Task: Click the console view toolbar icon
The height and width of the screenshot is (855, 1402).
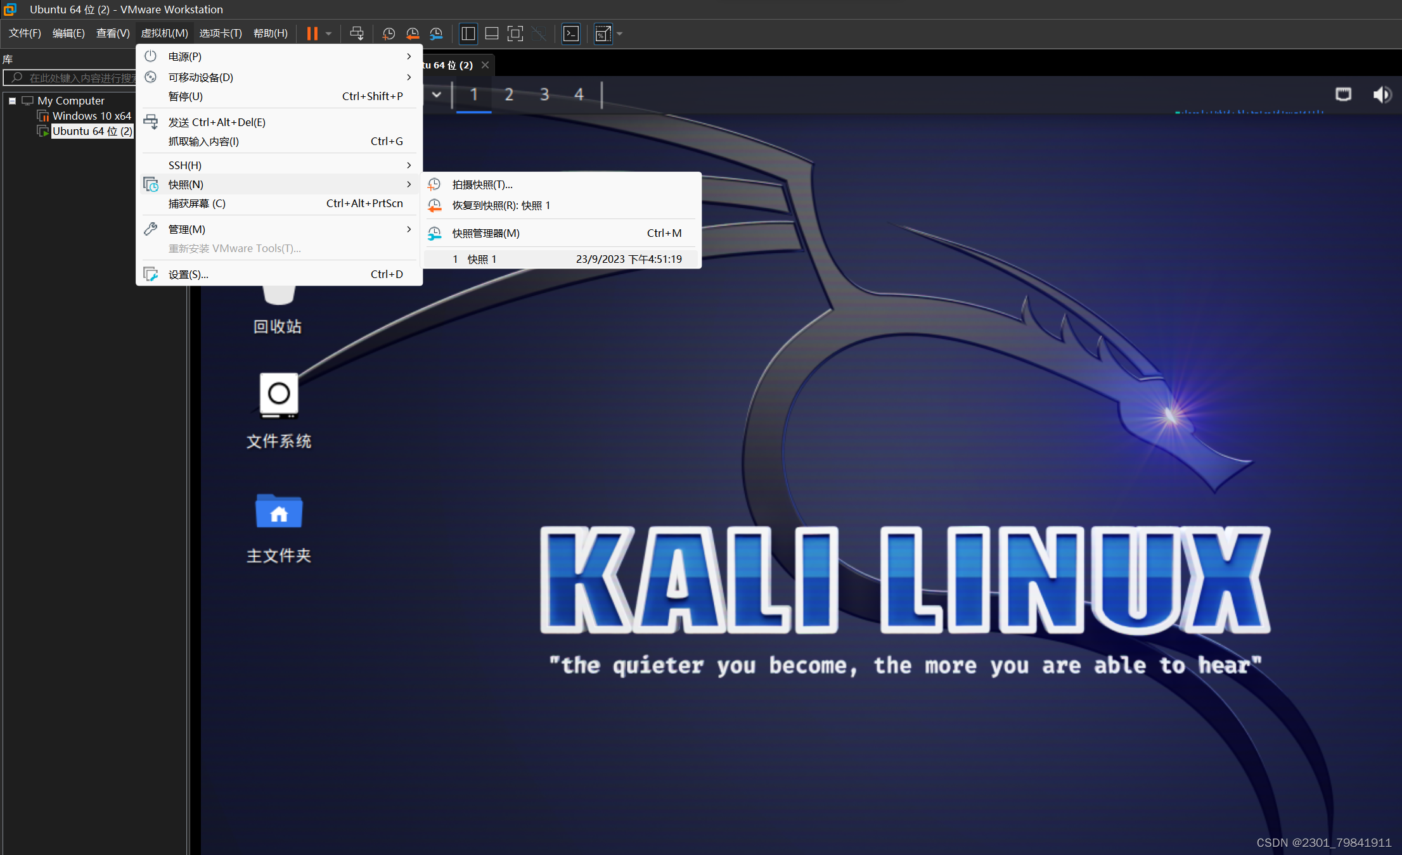Action: (x=571, y=34)
